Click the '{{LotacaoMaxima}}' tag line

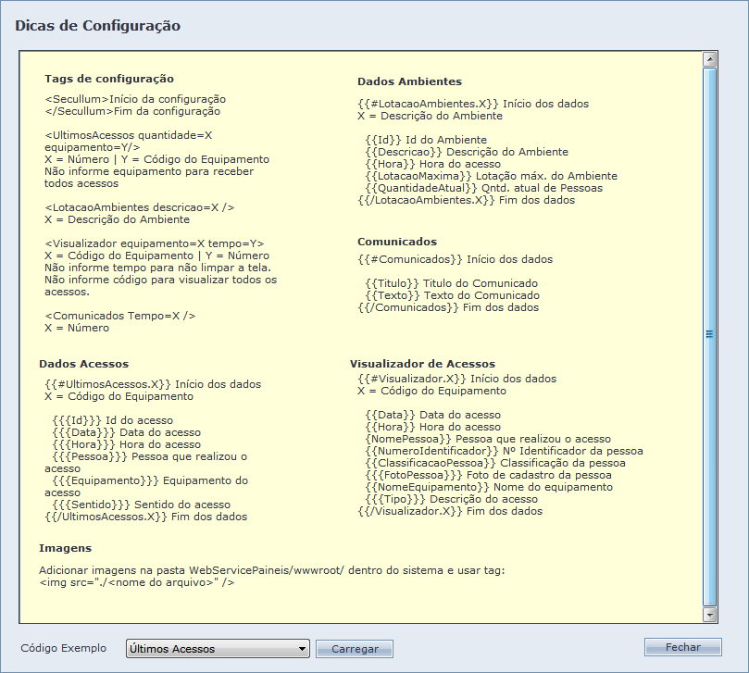[x=491, y=176]
